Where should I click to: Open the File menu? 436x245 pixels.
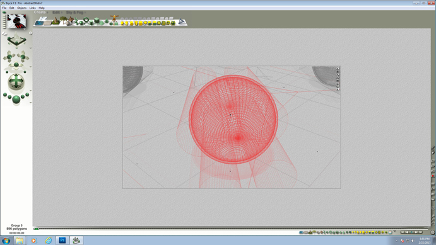click(x=4, y=8)
